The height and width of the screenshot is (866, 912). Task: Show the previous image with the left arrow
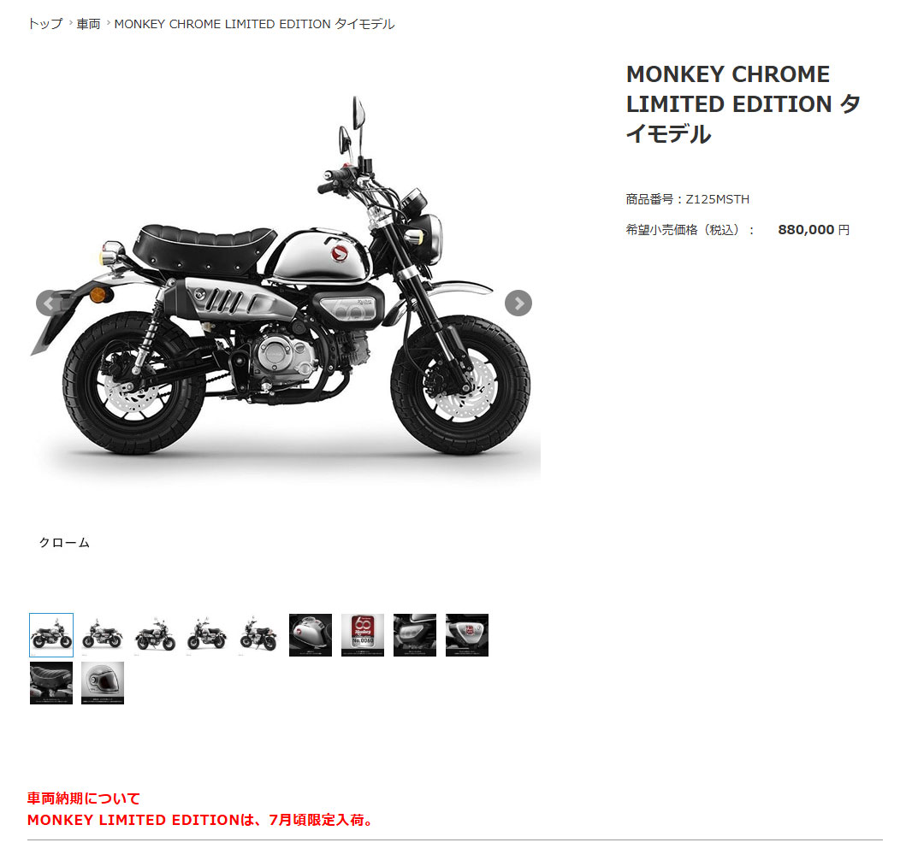49,303
